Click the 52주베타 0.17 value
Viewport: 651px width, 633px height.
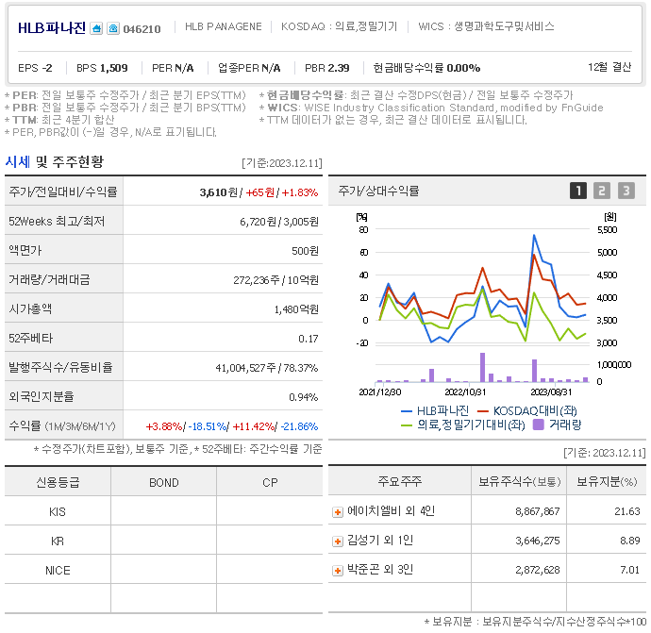tap(309, 339)
